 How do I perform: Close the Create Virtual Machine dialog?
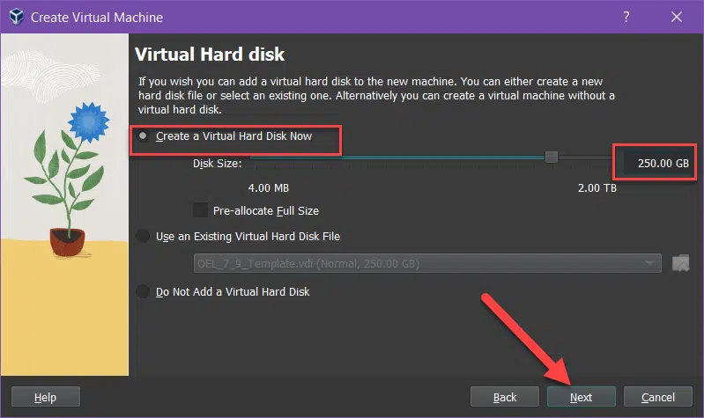(x=676, y=17)
